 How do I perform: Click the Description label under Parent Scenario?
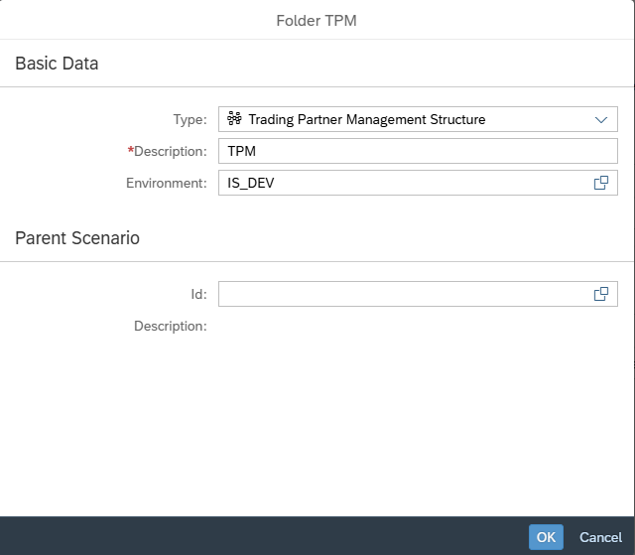point(171,326)
